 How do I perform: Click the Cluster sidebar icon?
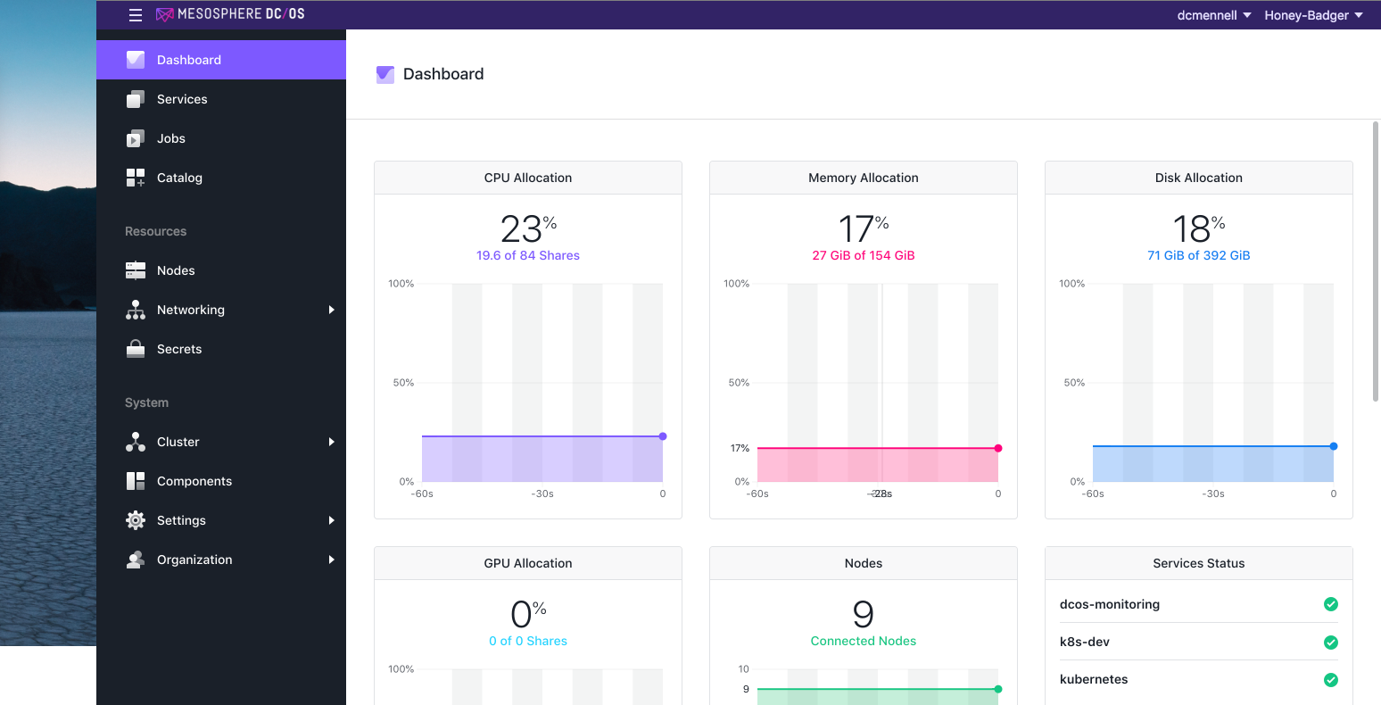(136, 442)
